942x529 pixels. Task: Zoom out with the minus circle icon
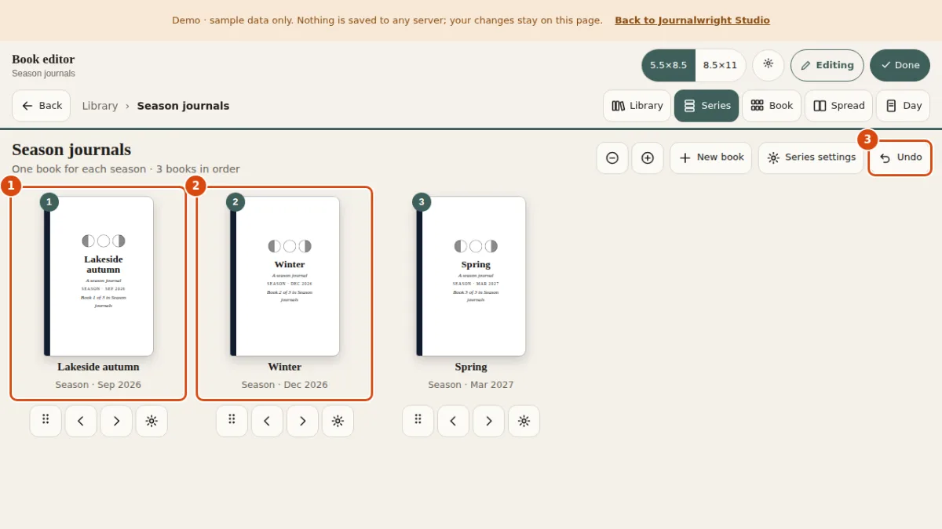pos(612,158)
